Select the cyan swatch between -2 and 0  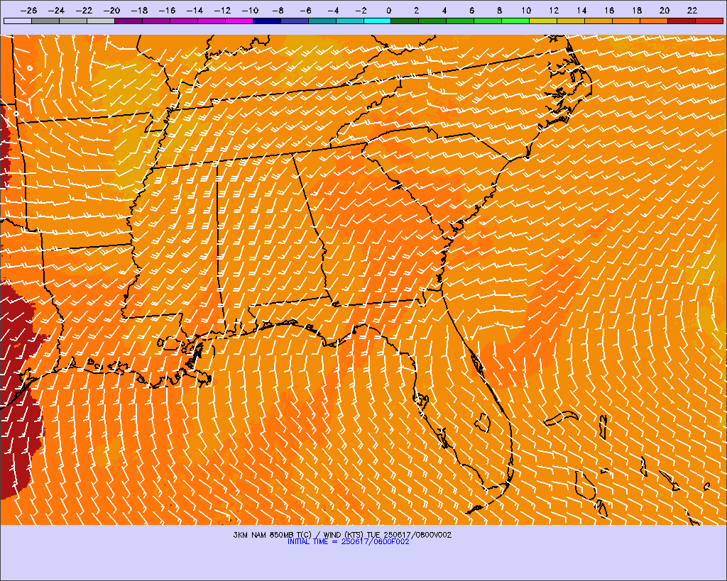coord(378,21)
